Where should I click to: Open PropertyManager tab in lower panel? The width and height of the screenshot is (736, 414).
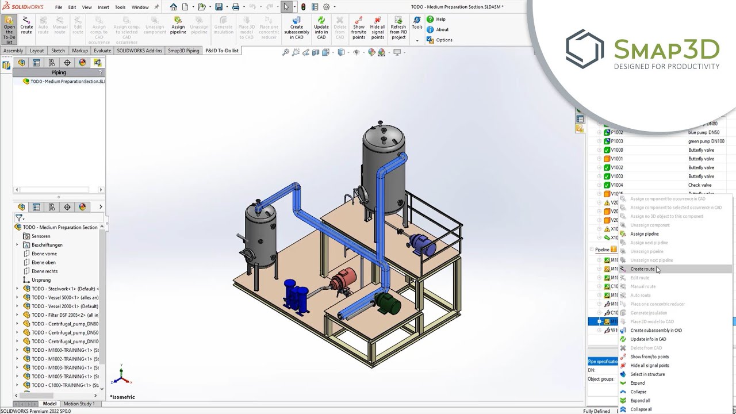pos(36,207)
